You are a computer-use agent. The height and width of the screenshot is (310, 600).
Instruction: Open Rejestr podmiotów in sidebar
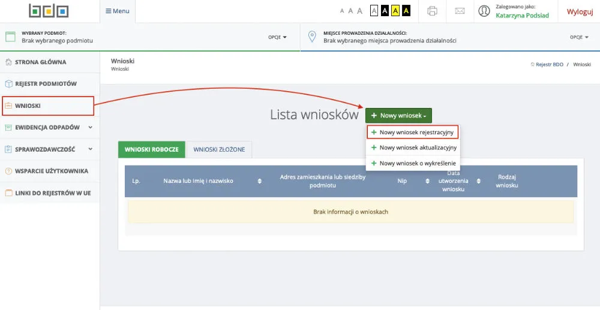click(x=46, y=84)
